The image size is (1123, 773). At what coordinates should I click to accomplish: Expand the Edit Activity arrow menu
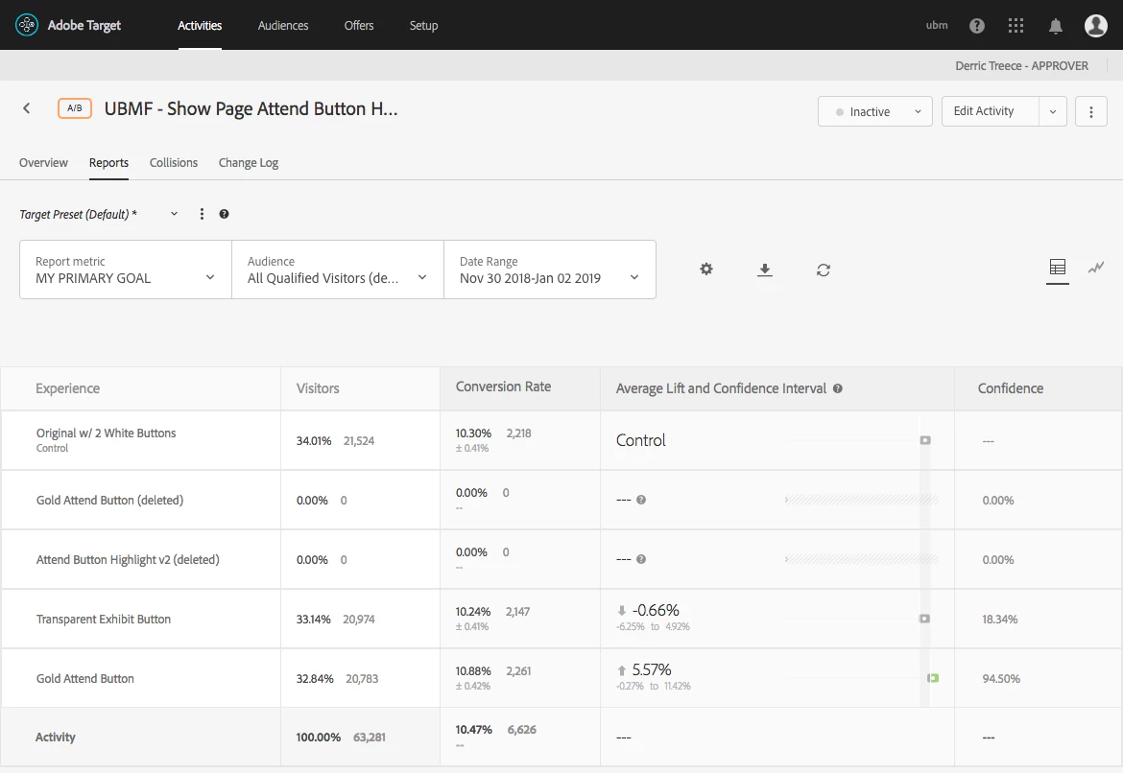[1053, 111]
